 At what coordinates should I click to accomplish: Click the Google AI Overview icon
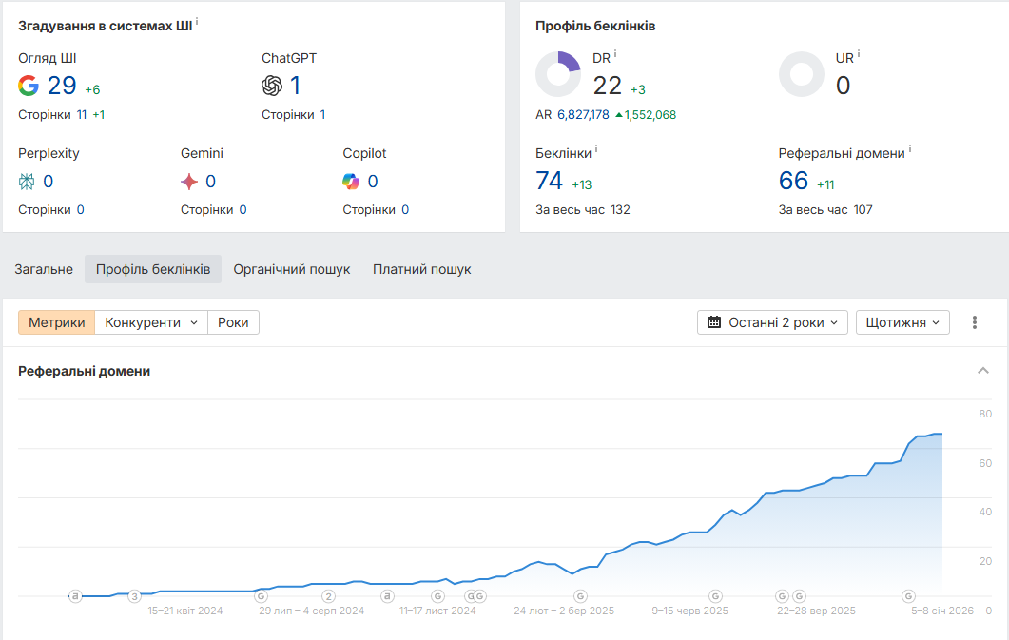(29, 86)
